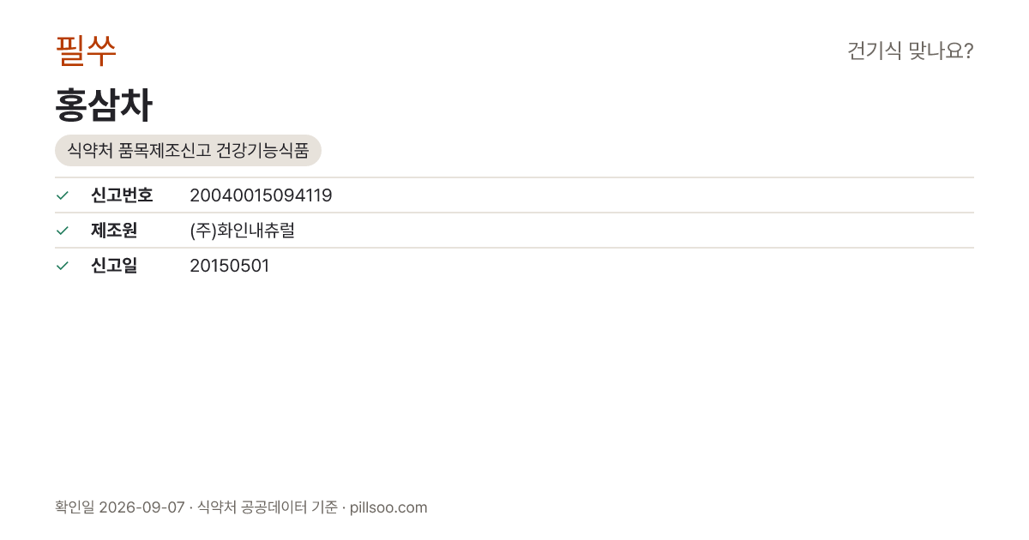This screenshot has height=540, width=1029.
Task: Click the checkmark next to 신고일
Action: [x=63, y=266]
